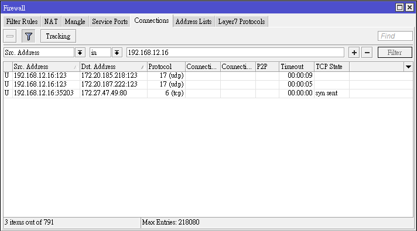Sort by TCP State column header
Viewport: 417px width, 231px height.
[x=331, y=67]
